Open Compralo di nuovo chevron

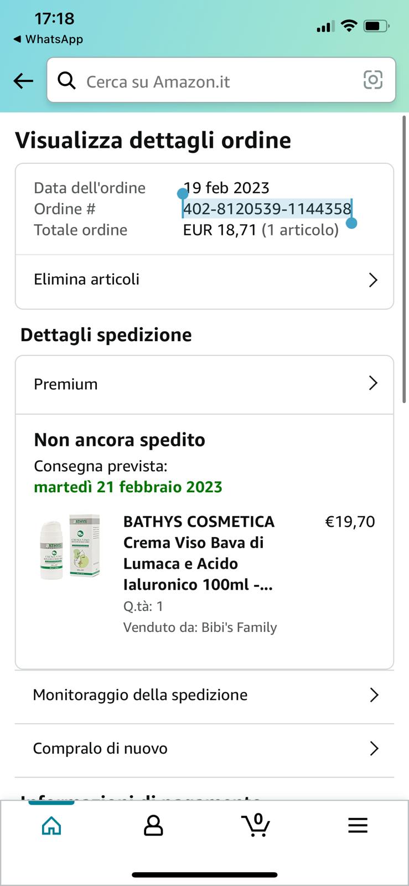pyautogui.click(x=374, y=749)
